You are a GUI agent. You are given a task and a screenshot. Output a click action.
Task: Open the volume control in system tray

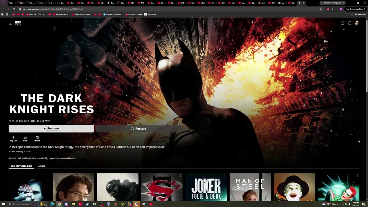tap(346, 204)
